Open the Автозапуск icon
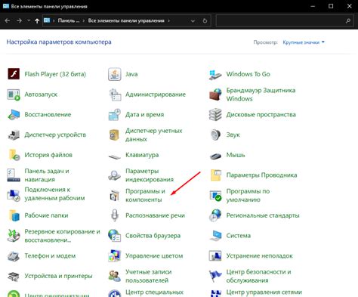 pos(14,94)
